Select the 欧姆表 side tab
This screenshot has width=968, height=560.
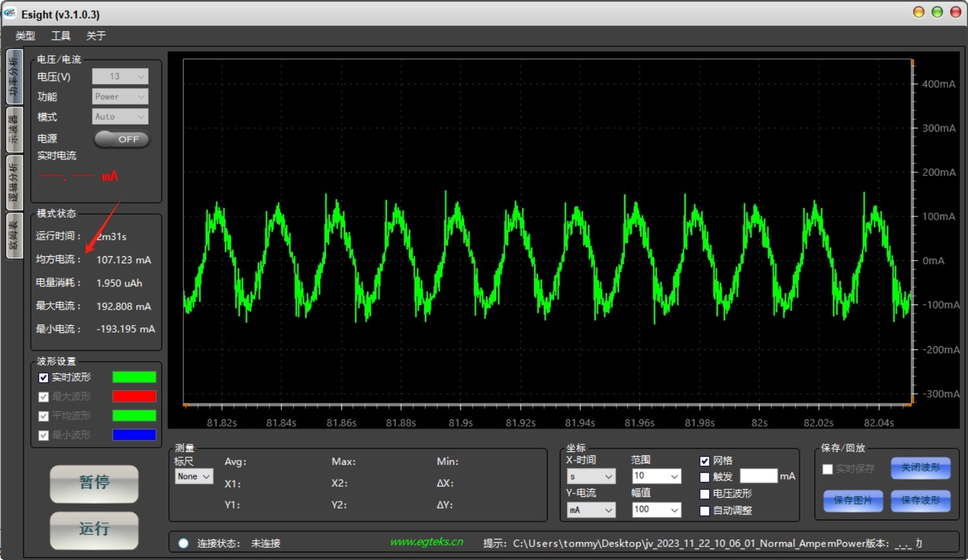(13, 236)
